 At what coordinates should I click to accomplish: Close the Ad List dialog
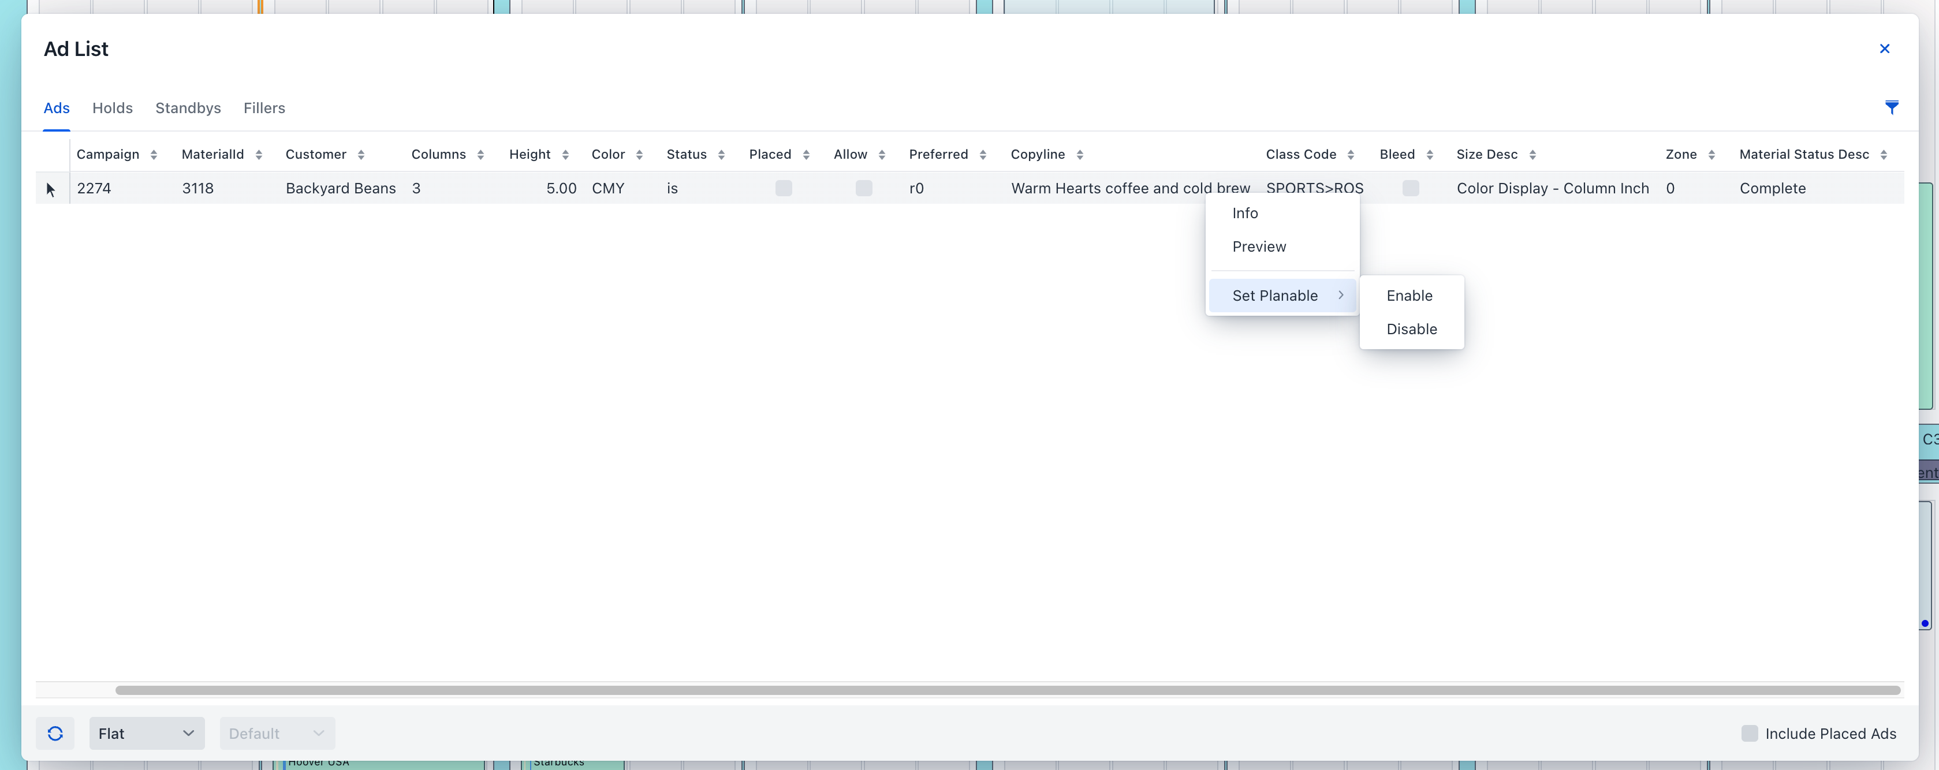pyautogui.click(x=1884, y=49)
